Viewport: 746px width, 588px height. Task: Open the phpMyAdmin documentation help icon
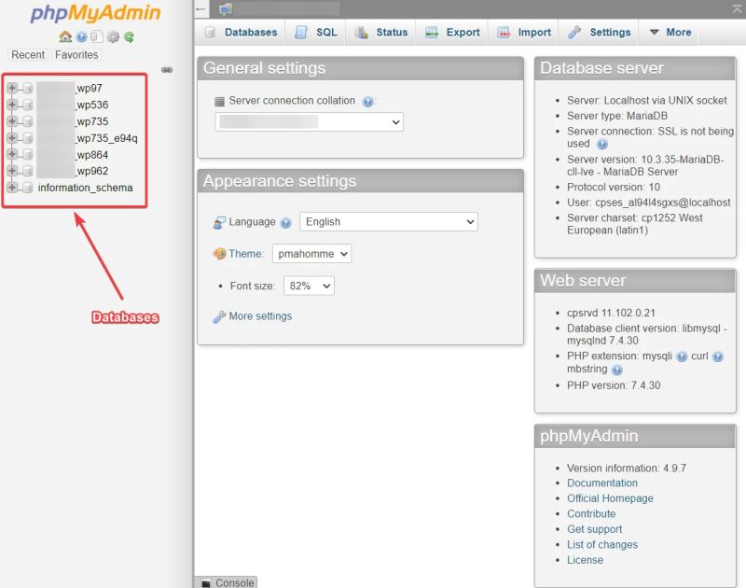point(82,37)
